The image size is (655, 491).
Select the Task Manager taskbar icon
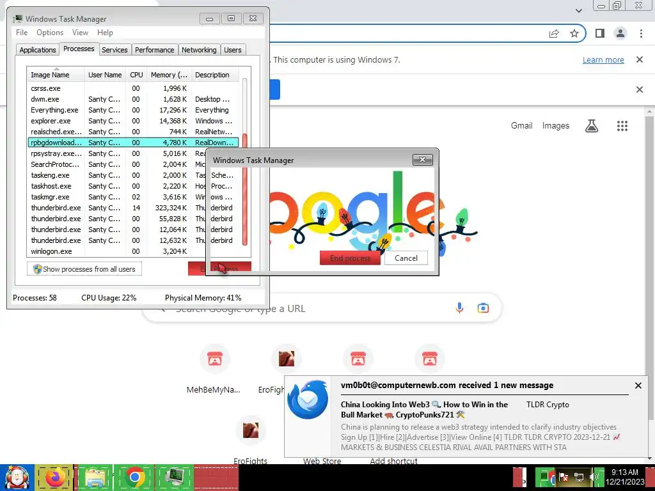[x=175, y=478]
